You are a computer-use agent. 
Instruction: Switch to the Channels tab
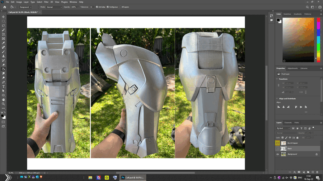(x=288, y=123)
